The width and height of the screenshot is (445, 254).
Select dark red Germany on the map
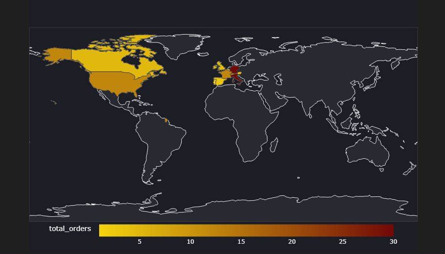pyautogui.click(x=235, y=70)
